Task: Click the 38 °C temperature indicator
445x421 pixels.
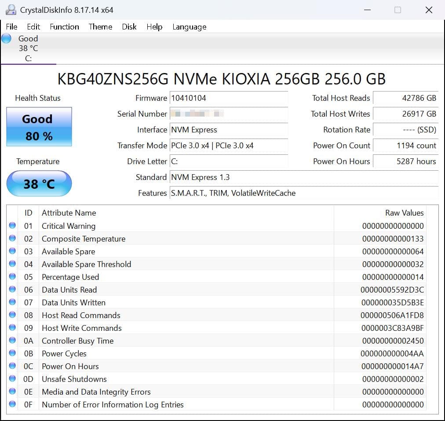Action: coord(39,183)
